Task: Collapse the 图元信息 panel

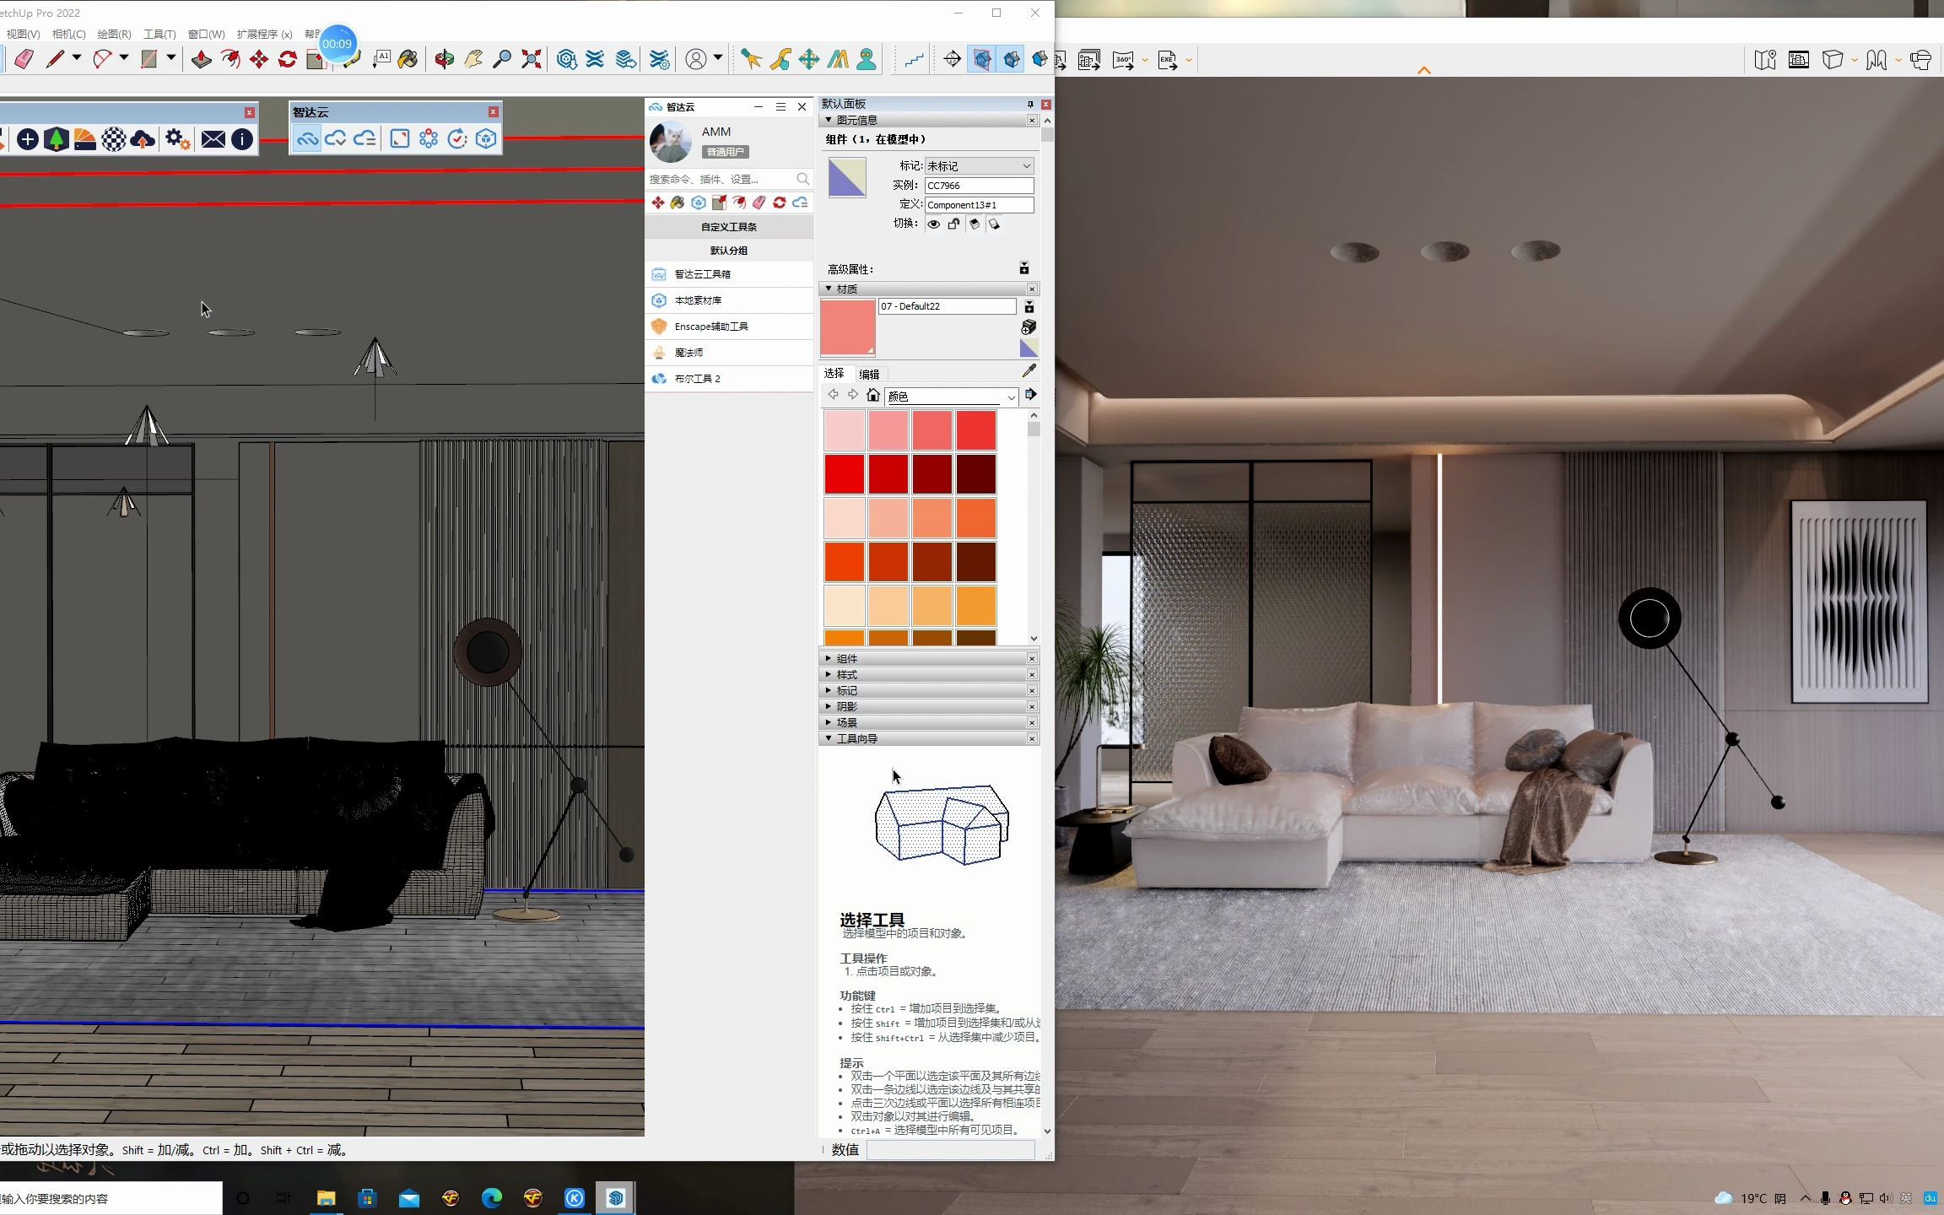Action: pyautogui.click(x=829, y=120)
